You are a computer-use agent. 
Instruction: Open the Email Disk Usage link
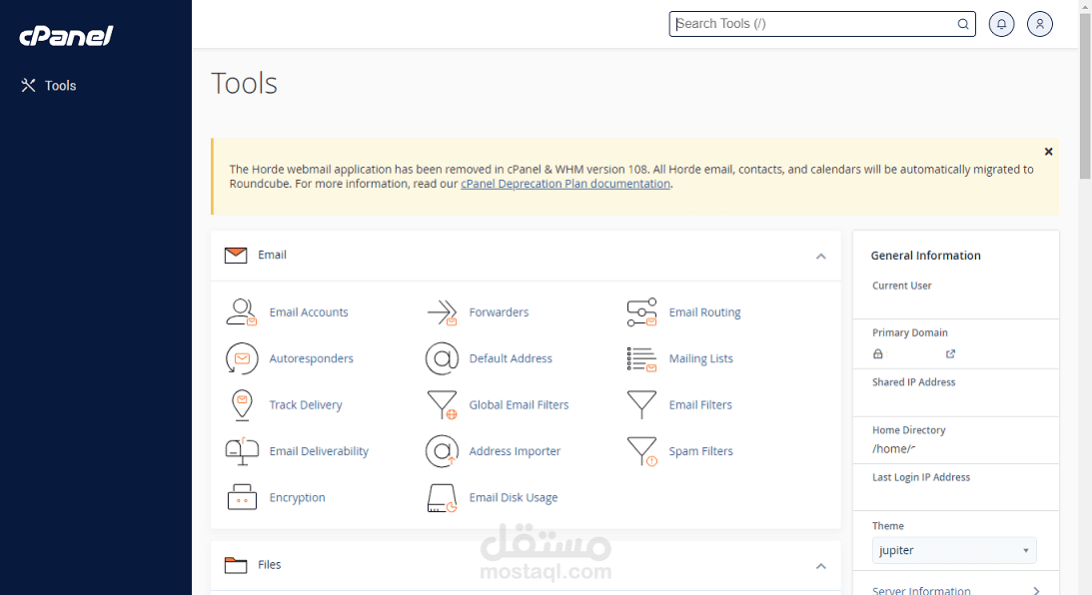click(x=514, y=497)
